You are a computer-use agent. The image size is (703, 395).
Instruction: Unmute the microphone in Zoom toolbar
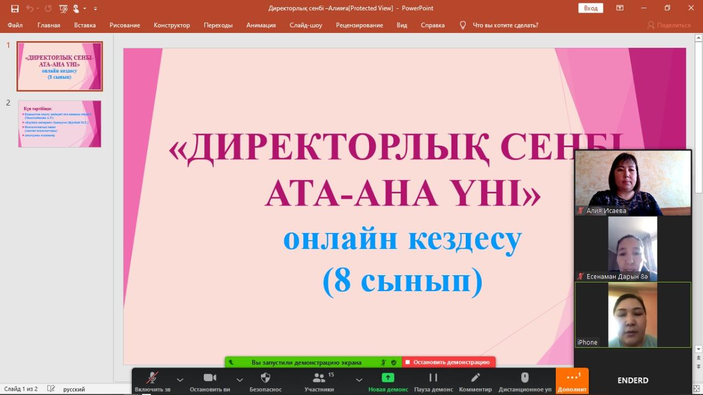(152, 377)
